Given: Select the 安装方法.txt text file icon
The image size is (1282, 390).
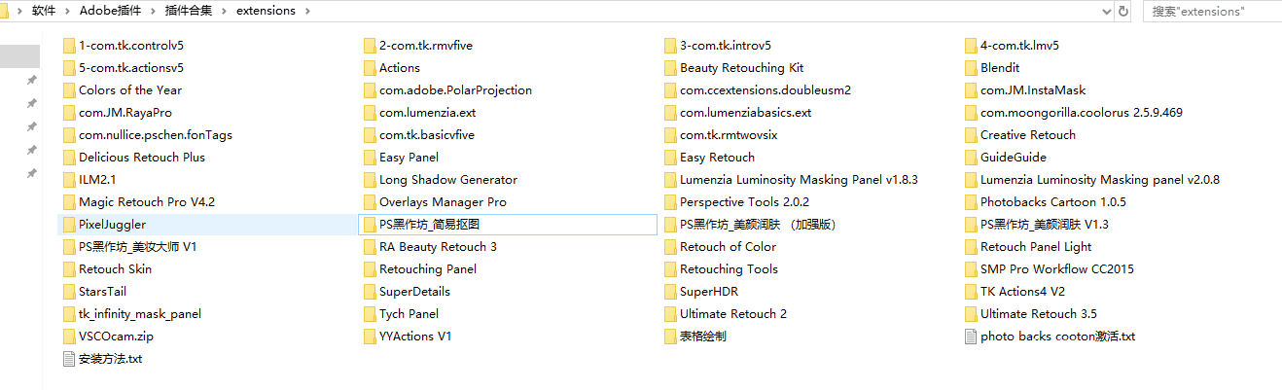Looking at the screenshot, I should pyautogui.click(x=69, y=359).
